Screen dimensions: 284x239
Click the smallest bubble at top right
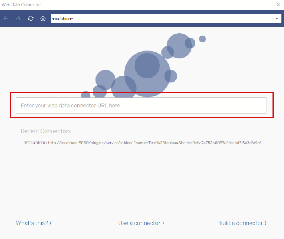[202, 39]
